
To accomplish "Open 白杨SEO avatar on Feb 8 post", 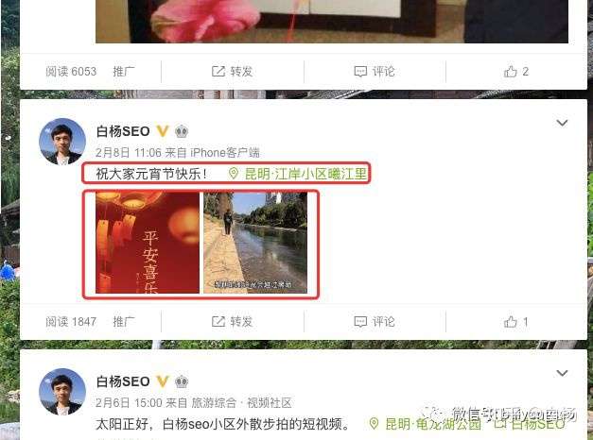I will click(x=62, y=142).
